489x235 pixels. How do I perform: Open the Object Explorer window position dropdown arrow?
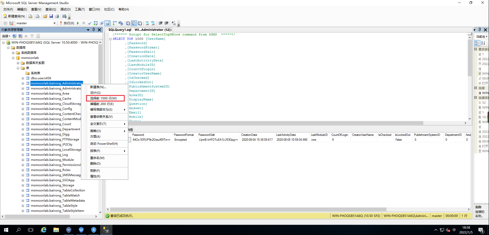pyautogui.click(x=88, y=30)
